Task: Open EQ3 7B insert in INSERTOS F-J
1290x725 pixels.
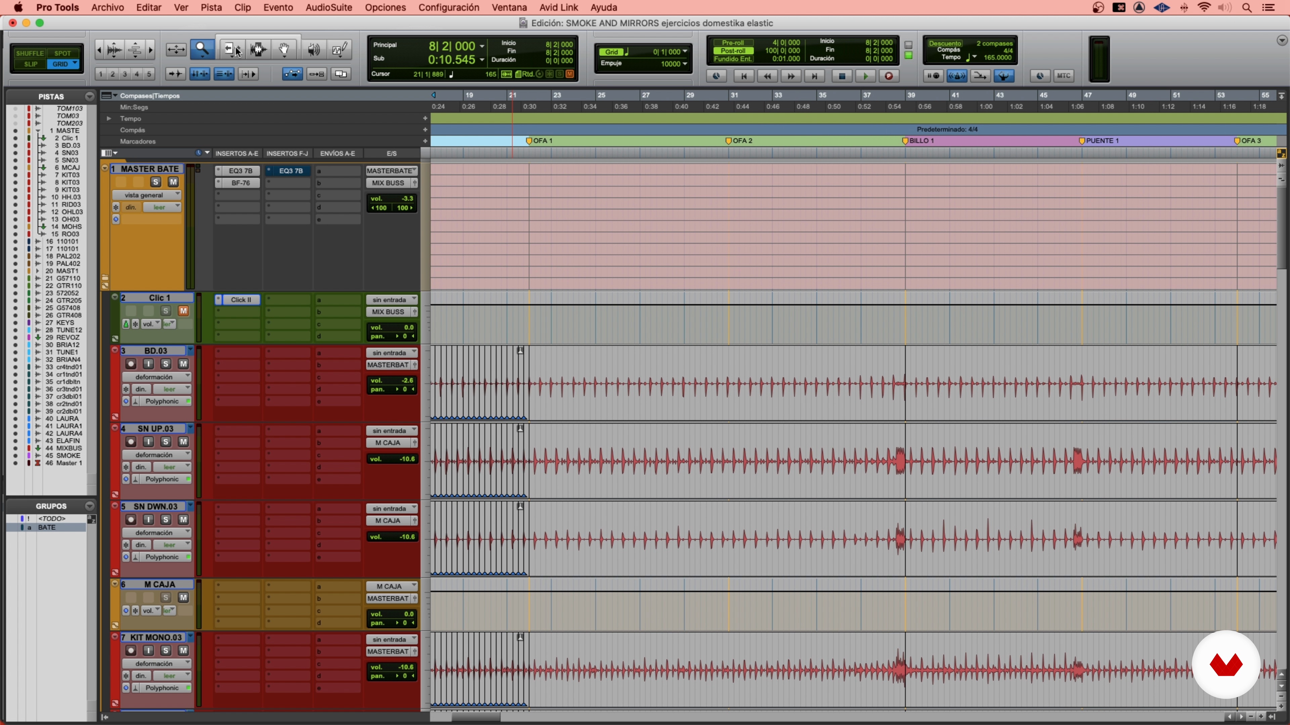Action: click(291, 171)
